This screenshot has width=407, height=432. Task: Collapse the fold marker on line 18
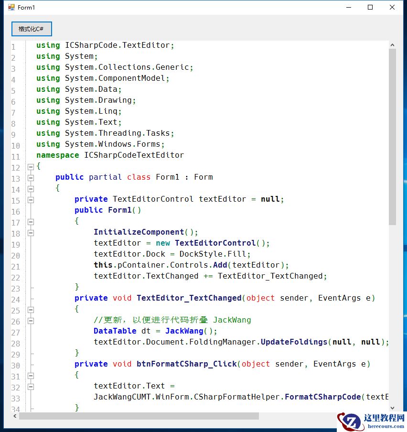point(31,232)
